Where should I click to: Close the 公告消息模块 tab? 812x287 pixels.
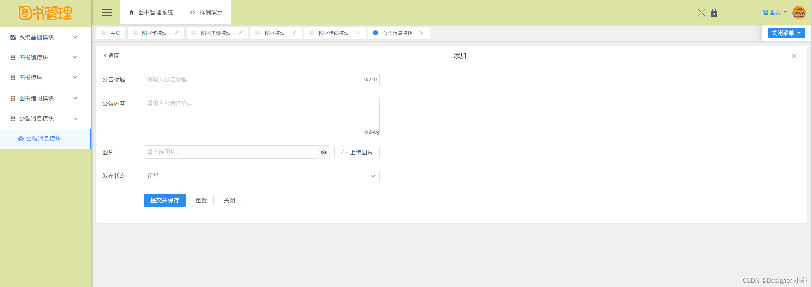click(422, 33)
